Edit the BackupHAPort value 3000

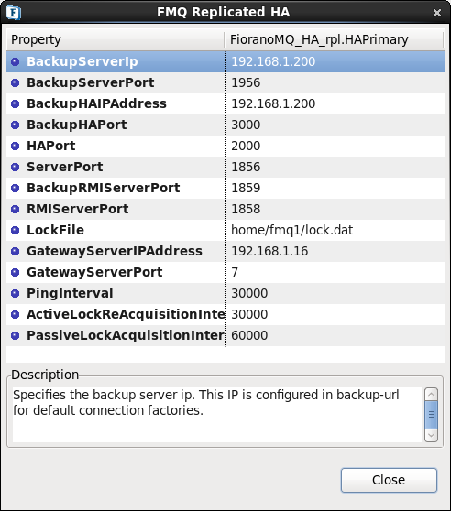[x=335, y=125]
